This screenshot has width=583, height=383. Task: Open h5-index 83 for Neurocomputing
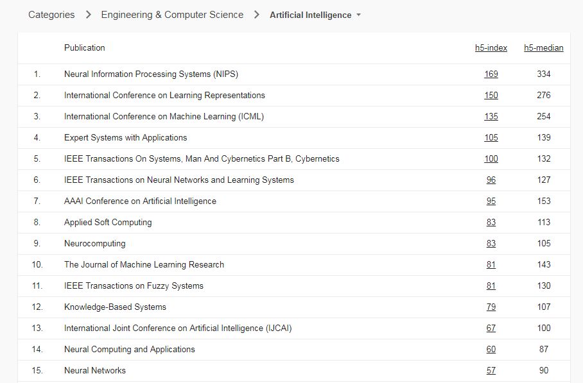(491, 244)
